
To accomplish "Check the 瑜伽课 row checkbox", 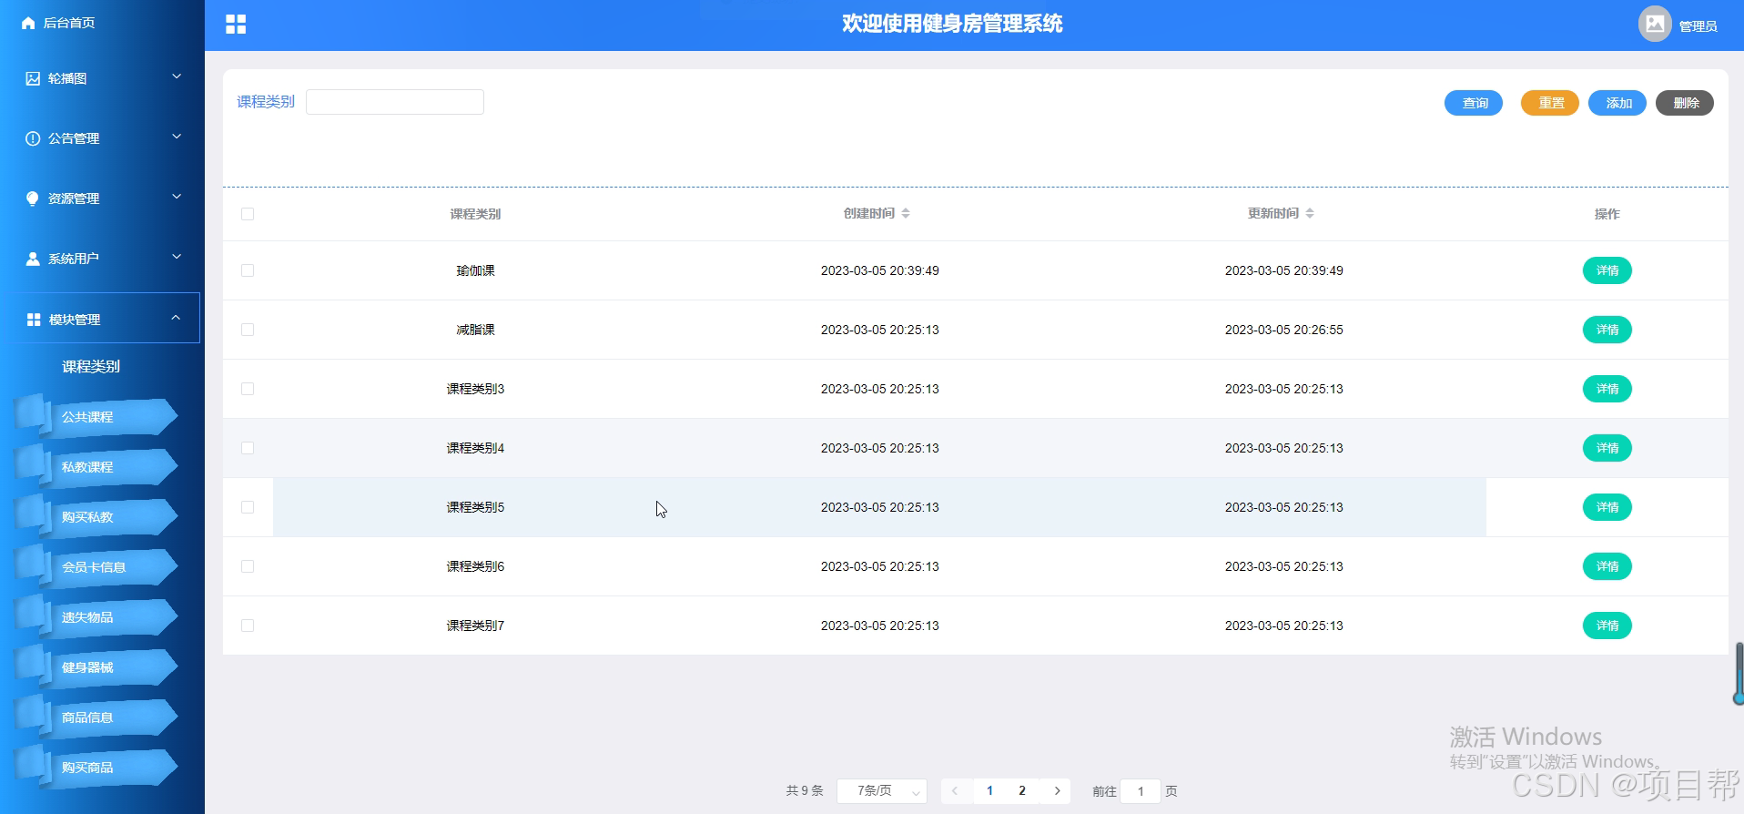I will click(x=248, y=270).
